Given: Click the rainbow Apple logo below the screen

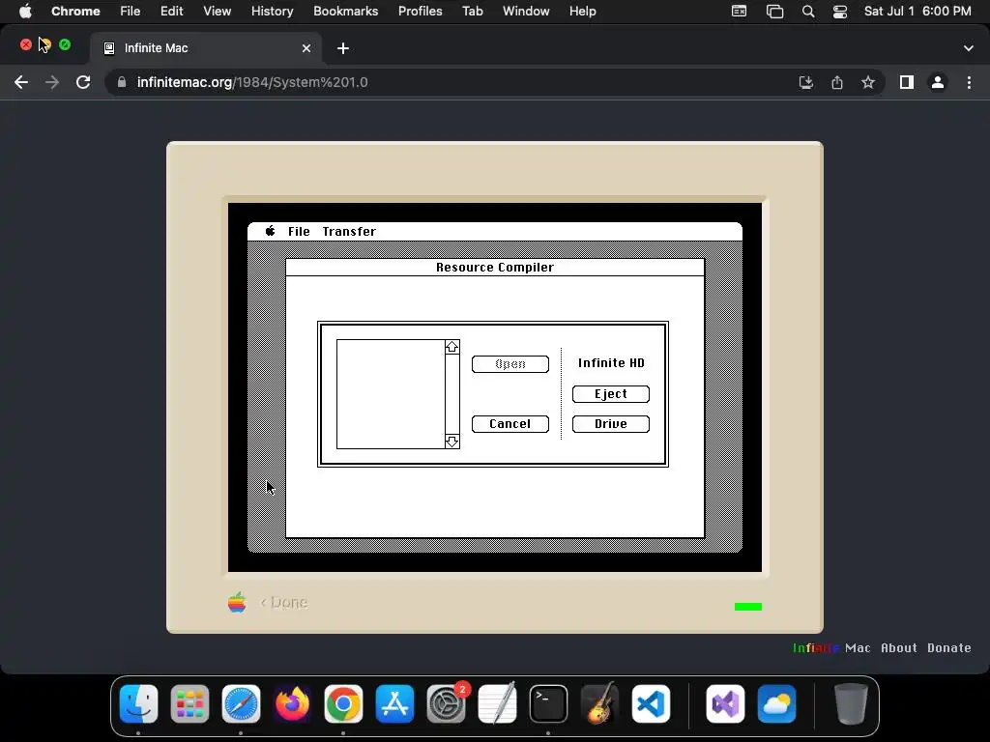Looking at the screenshot, I should 237,603.
